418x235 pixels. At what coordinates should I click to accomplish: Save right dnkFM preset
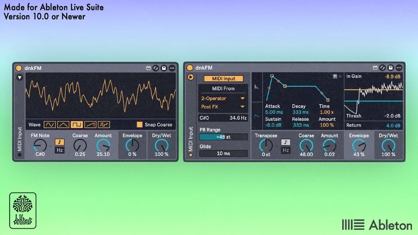(x=391, y=68)
